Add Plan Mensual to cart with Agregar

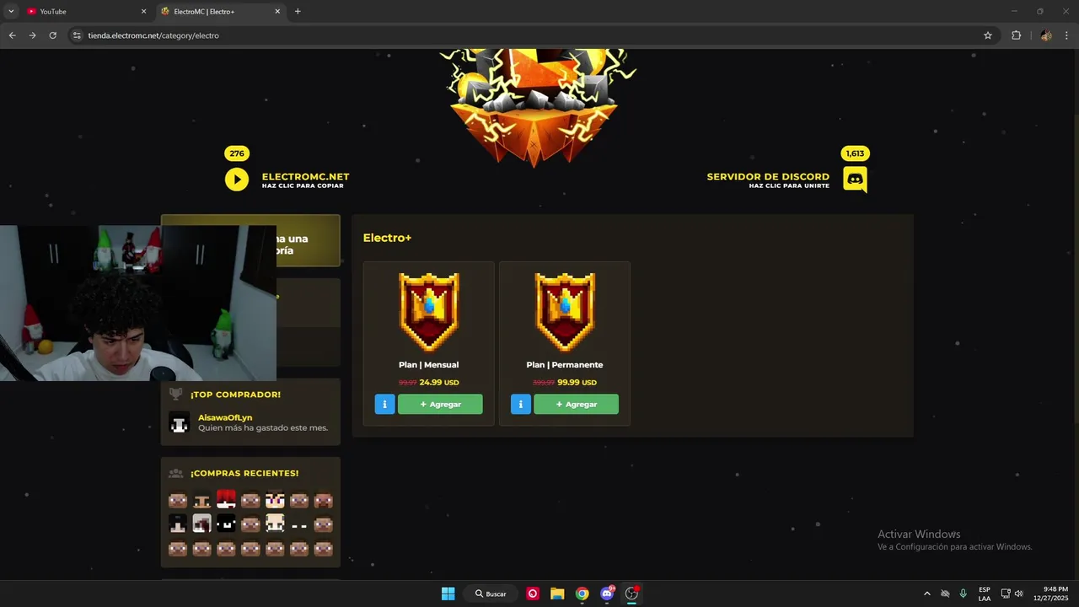pos(440,405)
